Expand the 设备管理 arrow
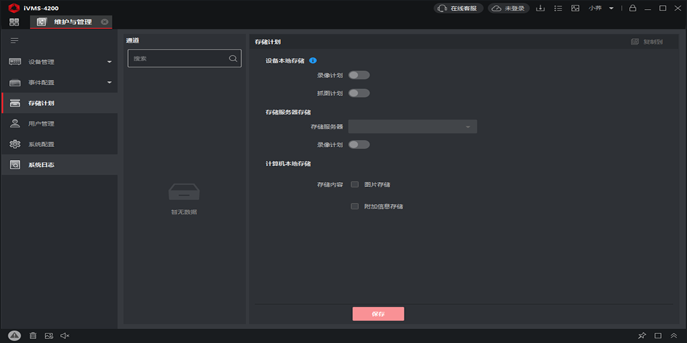Image resolution: width=687 pixels, height=343 pixels. tap(109, 62)
